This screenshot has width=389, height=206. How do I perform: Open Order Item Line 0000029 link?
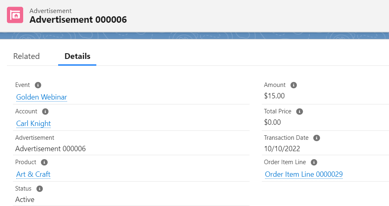[x=304, y=174]
